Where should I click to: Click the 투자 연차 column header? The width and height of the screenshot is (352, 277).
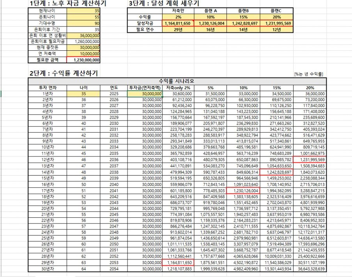48,88
